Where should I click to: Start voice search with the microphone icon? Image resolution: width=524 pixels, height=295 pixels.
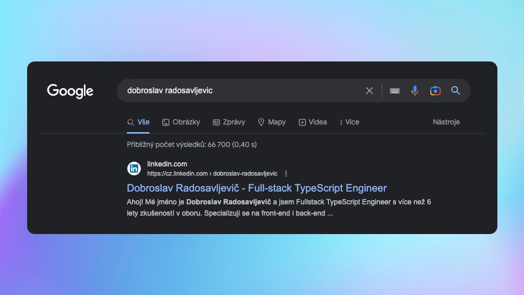tap(414, 91)
